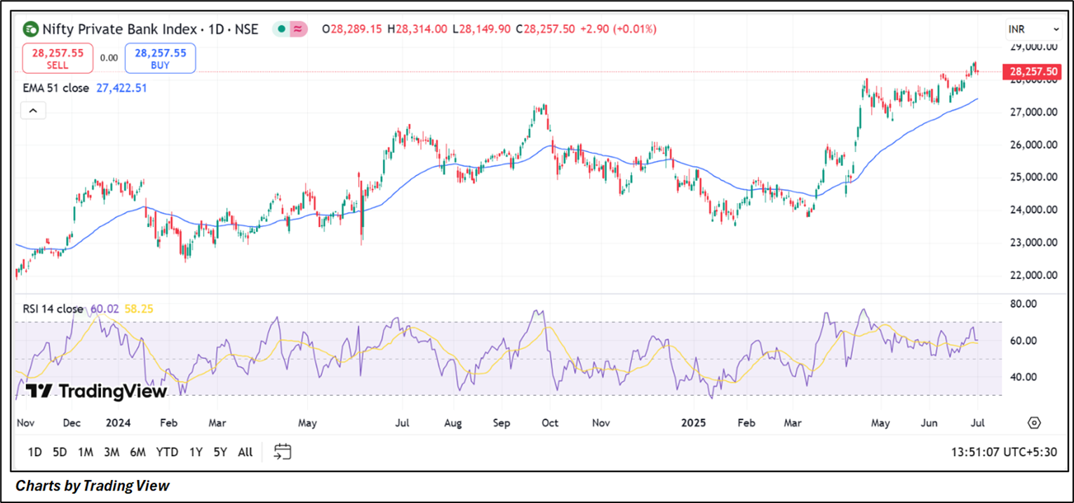Open the timezone menu at 13:51:07 UTC+5:30
The width and height of the screenshot is (1074, 503).
click(x=1003, y=452)
